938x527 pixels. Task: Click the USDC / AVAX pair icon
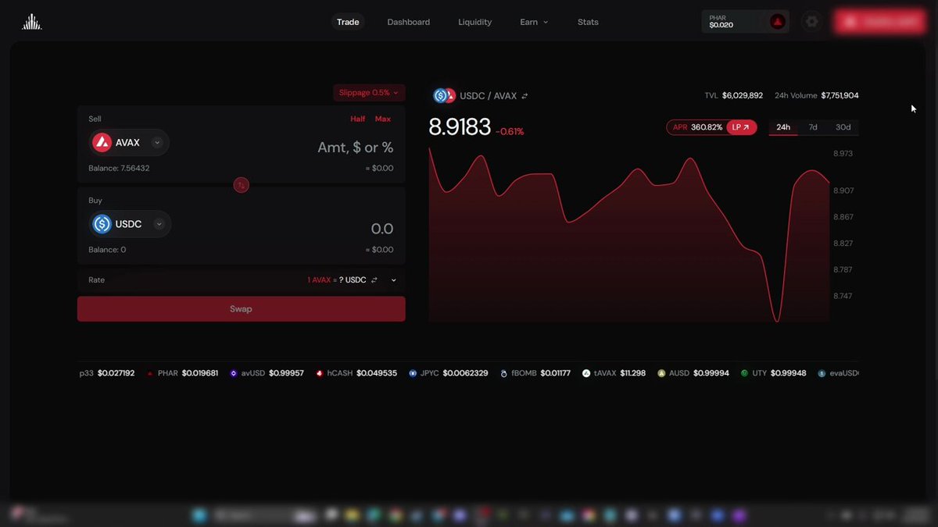[444, 96]
